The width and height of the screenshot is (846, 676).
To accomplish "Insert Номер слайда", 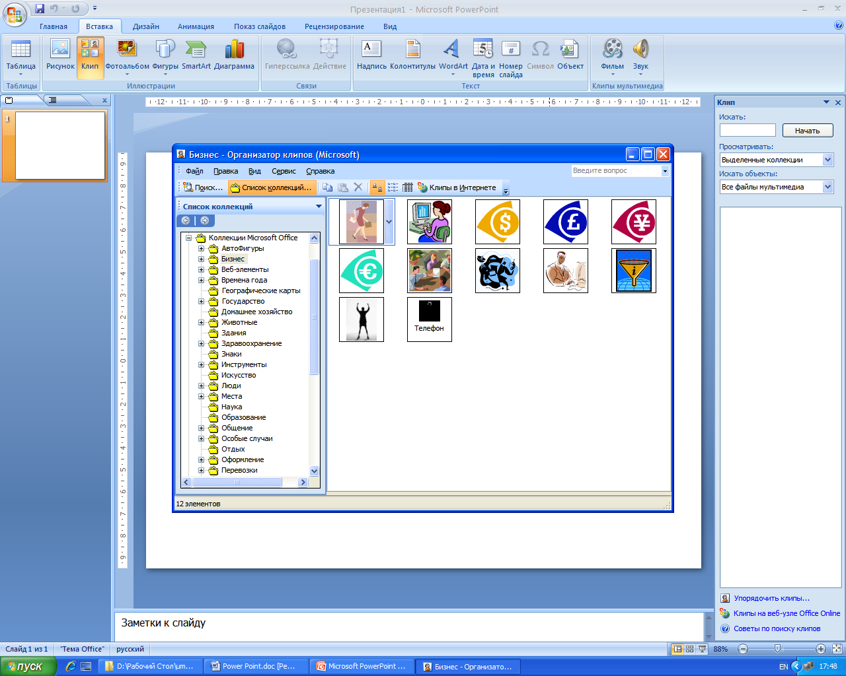I will pos(511,57).
